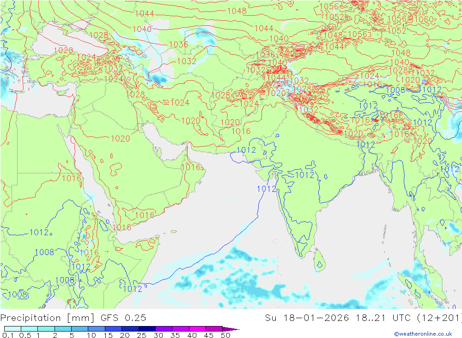Pick the blue swatch between 15 and 20

tap(114, 329)
